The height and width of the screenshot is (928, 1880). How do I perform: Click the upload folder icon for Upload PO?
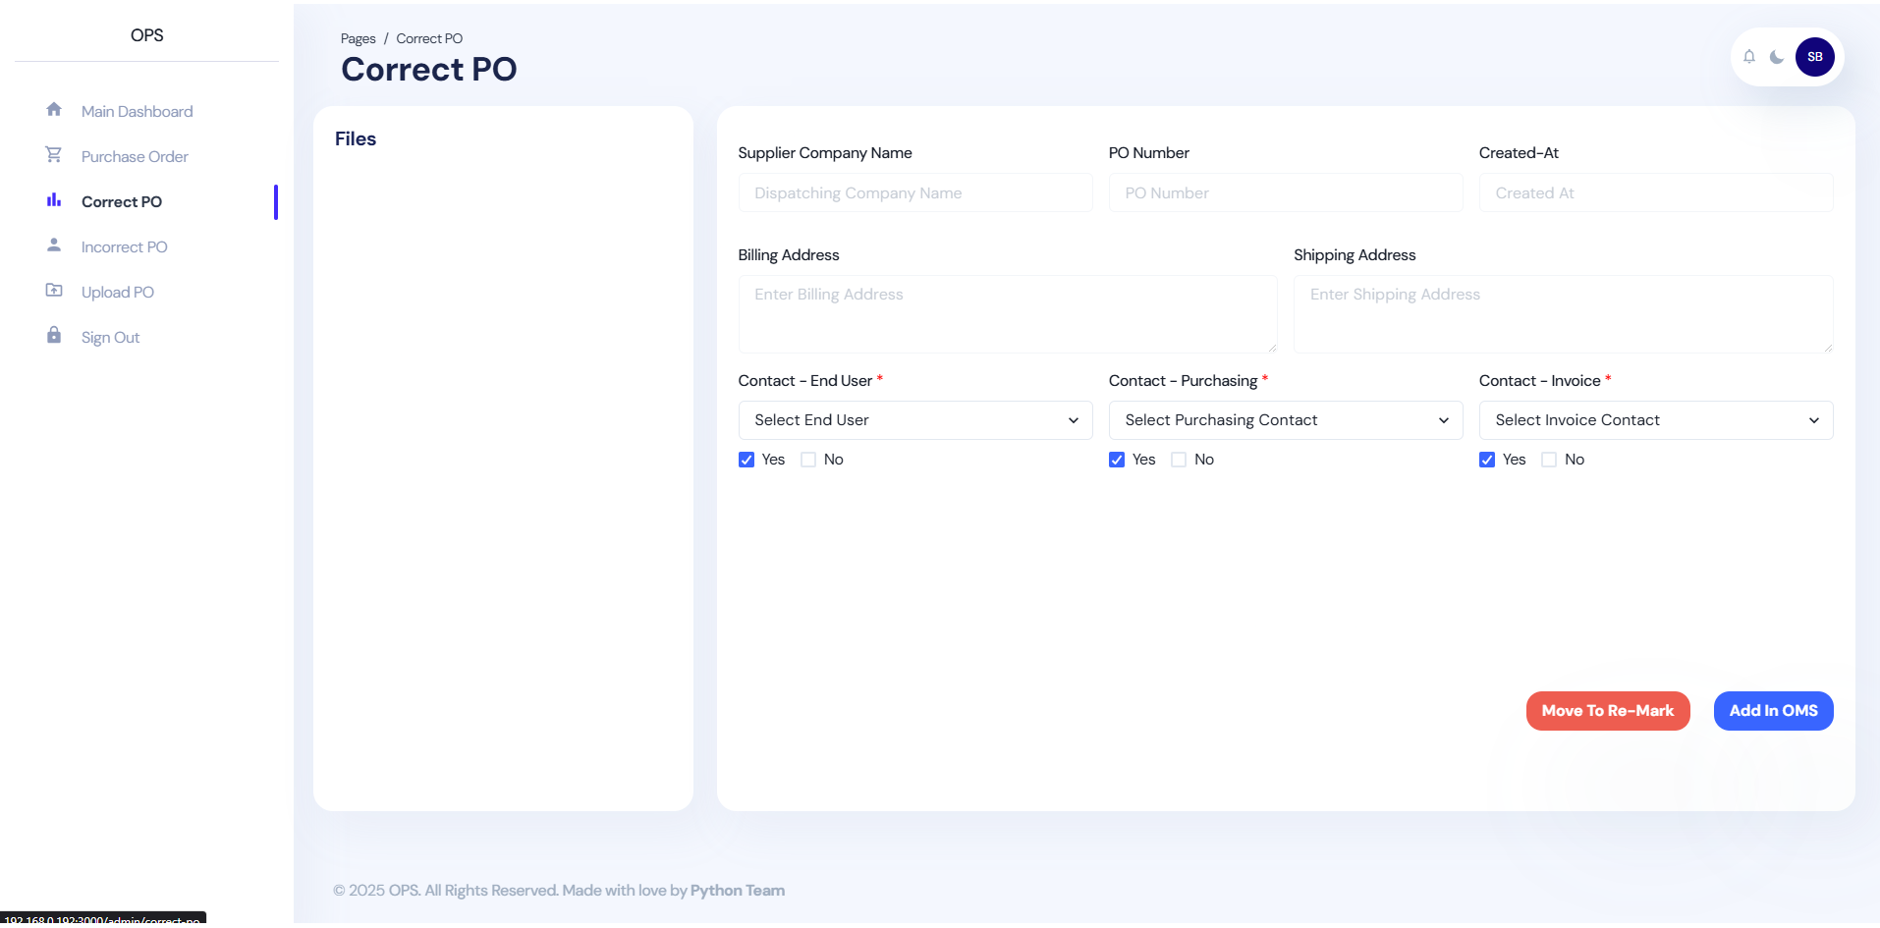tap(54, 291)
